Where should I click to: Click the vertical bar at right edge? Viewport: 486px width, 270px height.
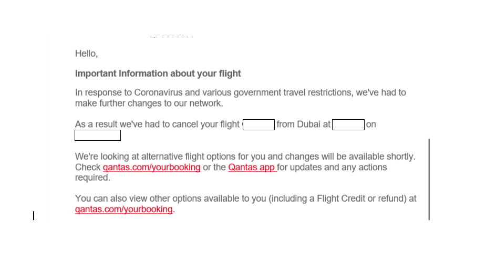click(x=429, y=179)
